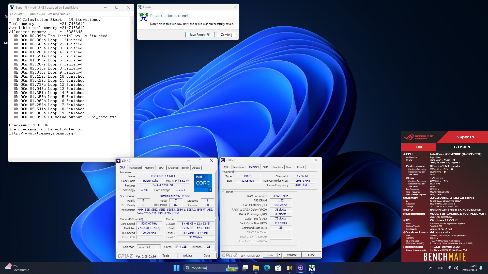Click the Zamknij button
This screenshot has width=488, height=274.
[x=226, y=35]
